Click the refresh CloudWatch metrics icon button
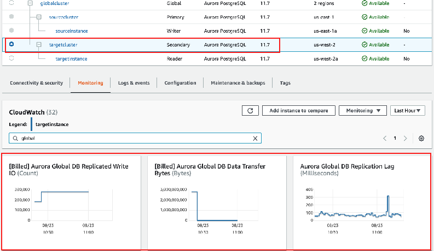This screenshot has height=251, width=434. coord(250,111)
